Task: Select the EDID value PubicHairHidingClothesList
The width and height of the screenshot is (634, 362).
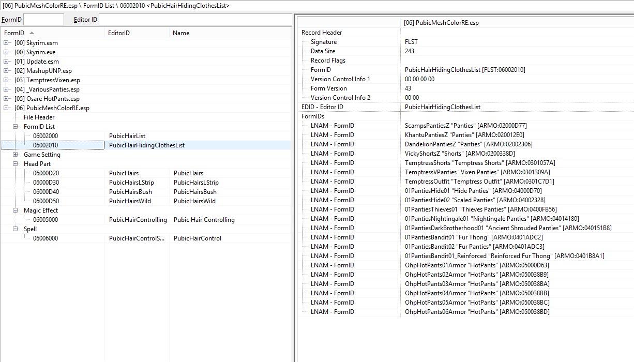Action: click(x=443, y=107)
